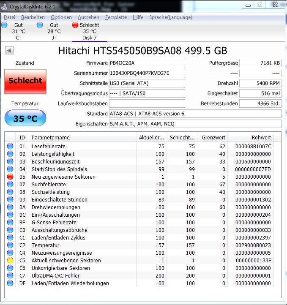Click the raw value 0000000133F
This screenshot has height=305, width=287.
253,261
